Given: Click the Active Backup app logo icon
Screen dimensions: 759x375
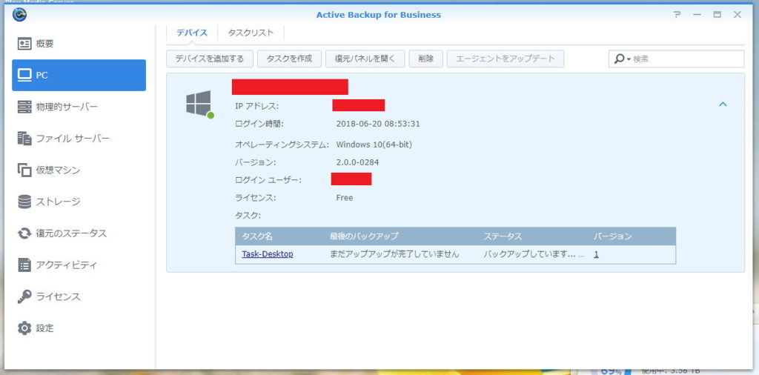Looking at the screenshot, I should 19,15.
